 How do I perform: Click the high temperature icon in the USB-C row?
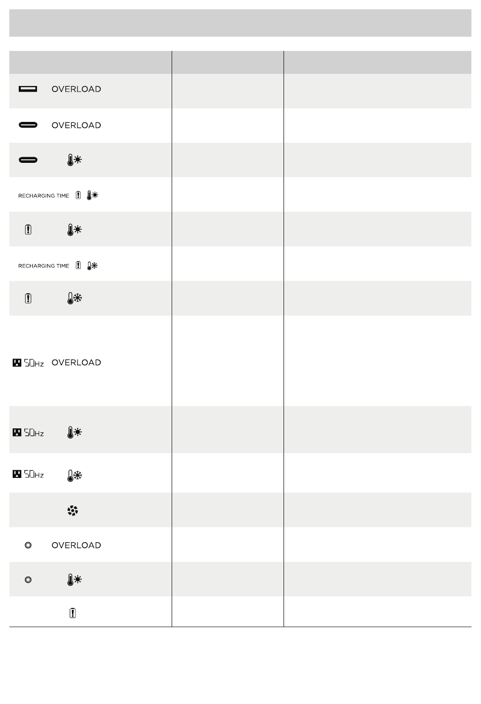(x=74, y=160)
